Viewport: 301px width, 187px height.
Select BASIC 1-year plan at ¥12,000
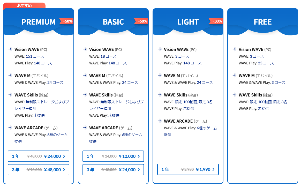click(113, 156)
